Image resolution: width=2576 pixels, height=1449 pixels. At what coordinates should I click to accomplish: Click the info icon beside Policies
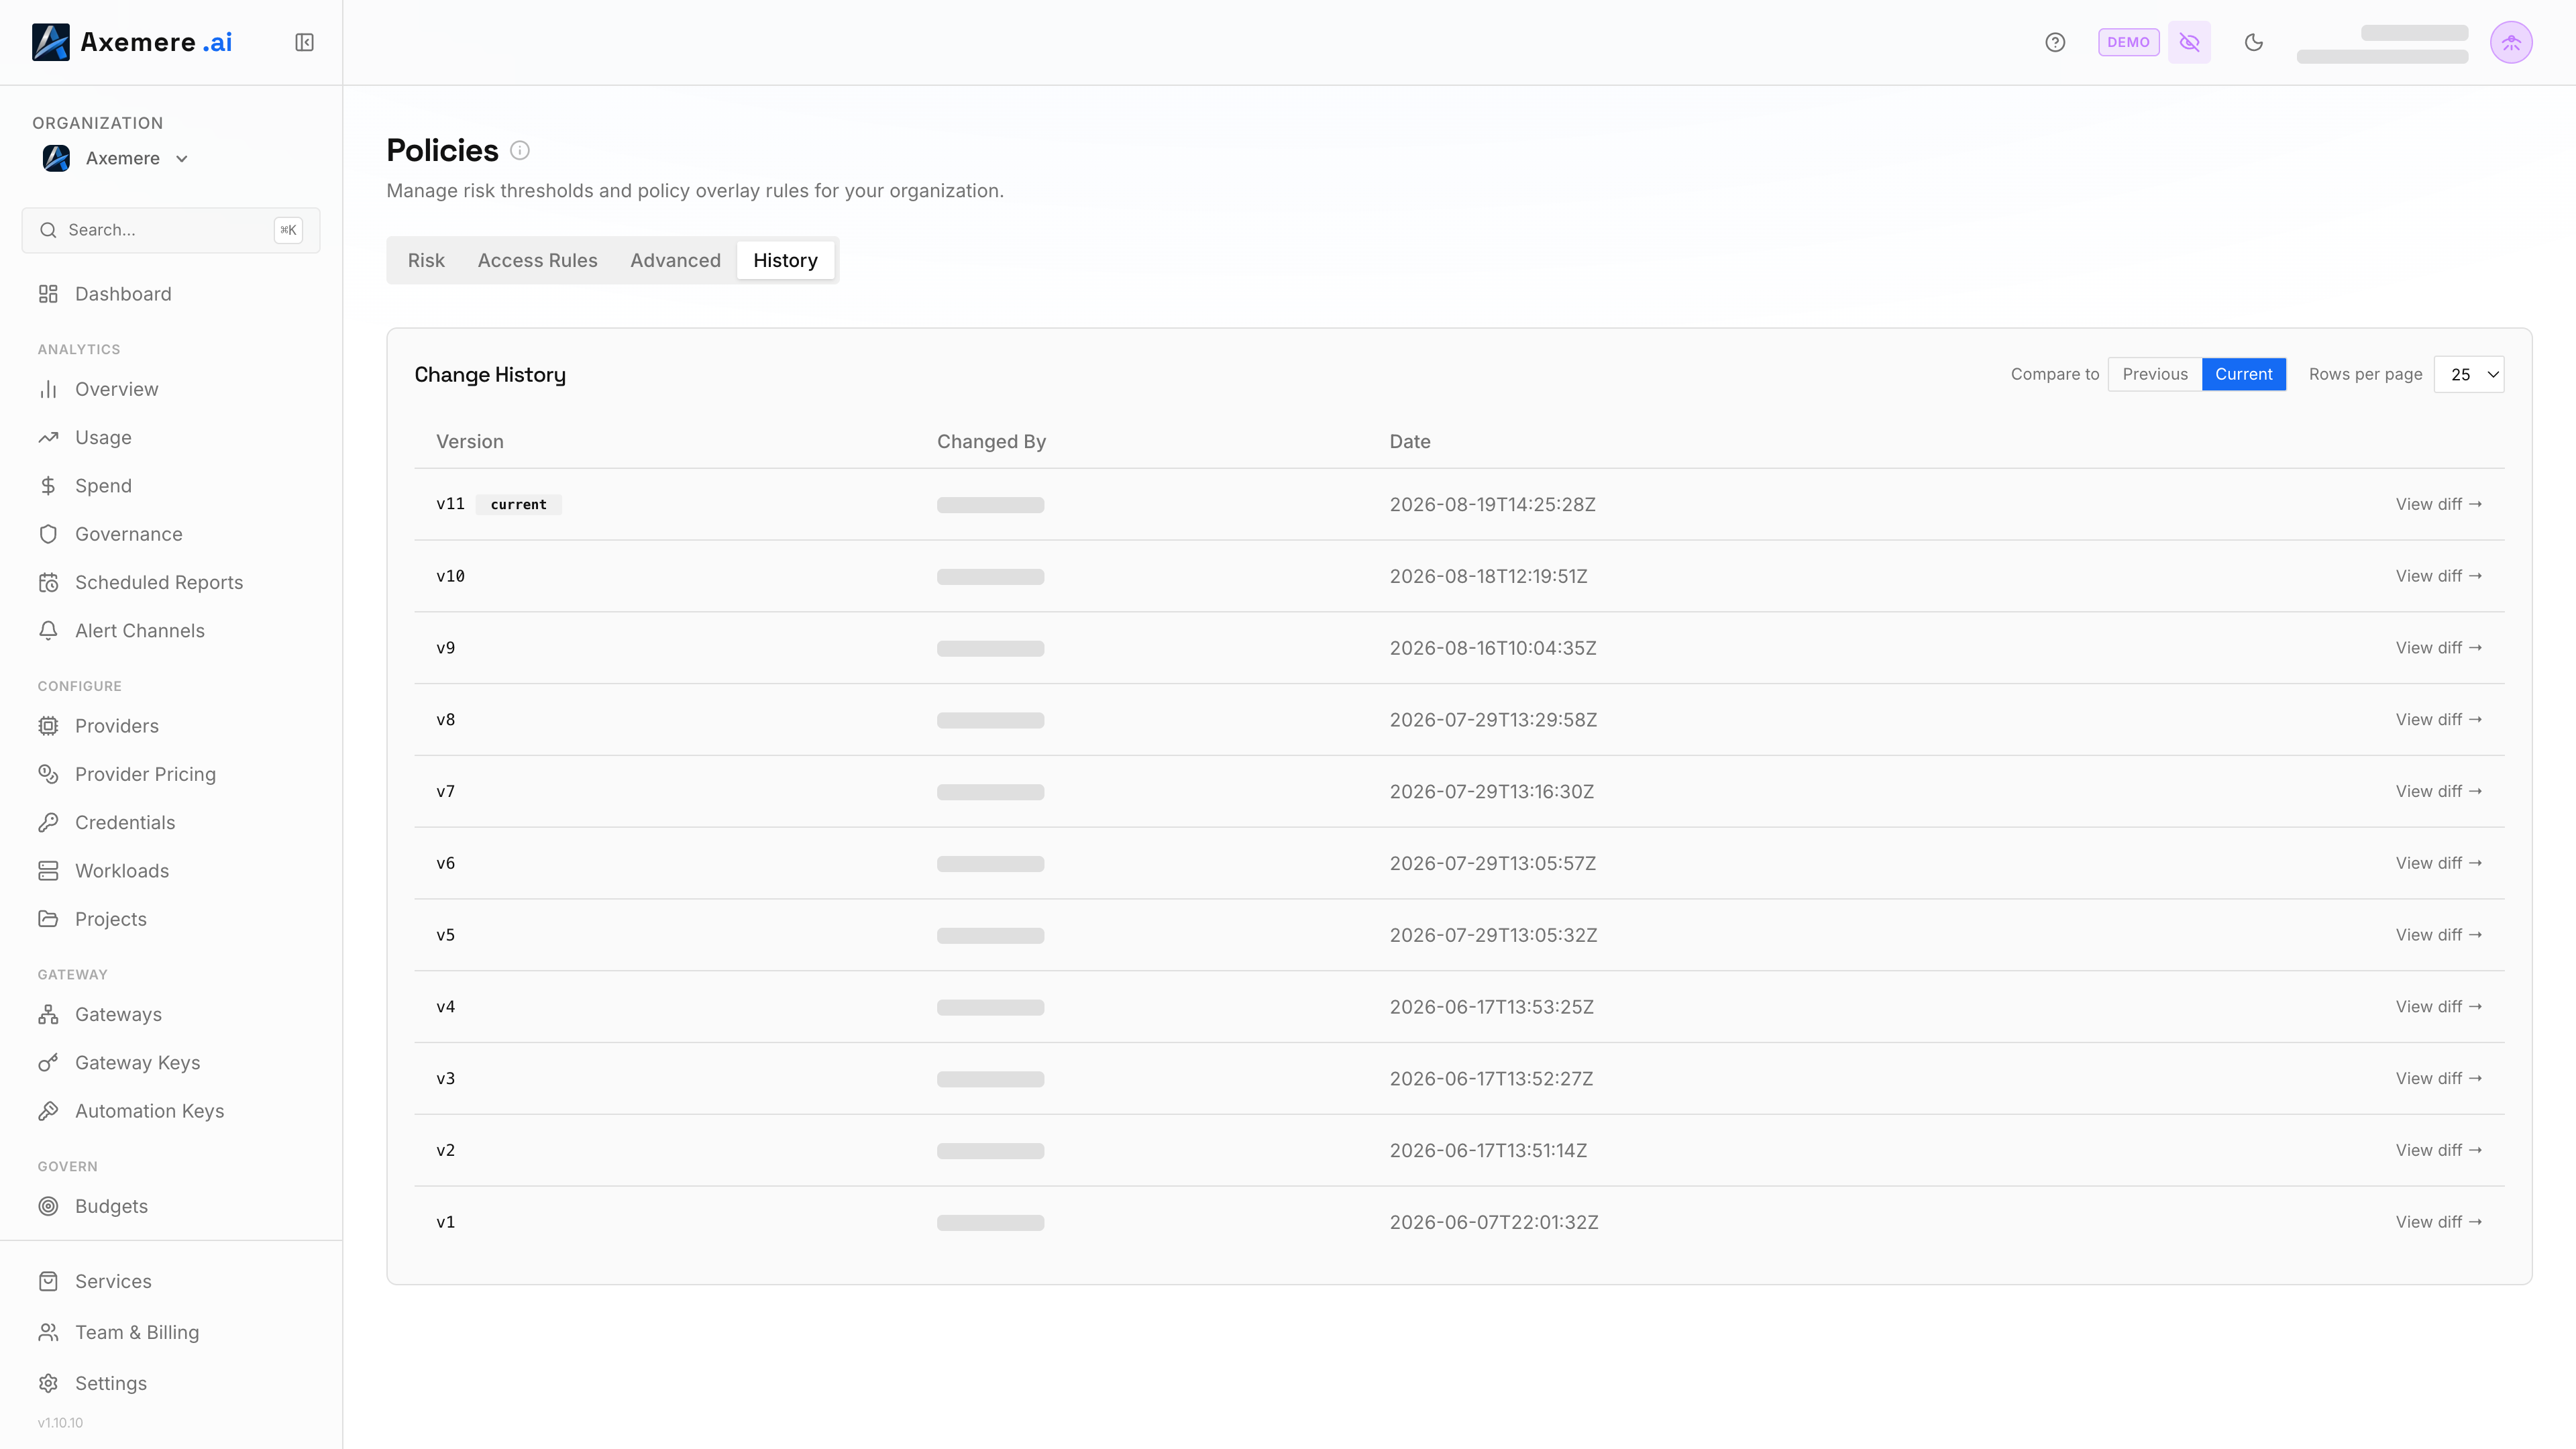[520, 150]
